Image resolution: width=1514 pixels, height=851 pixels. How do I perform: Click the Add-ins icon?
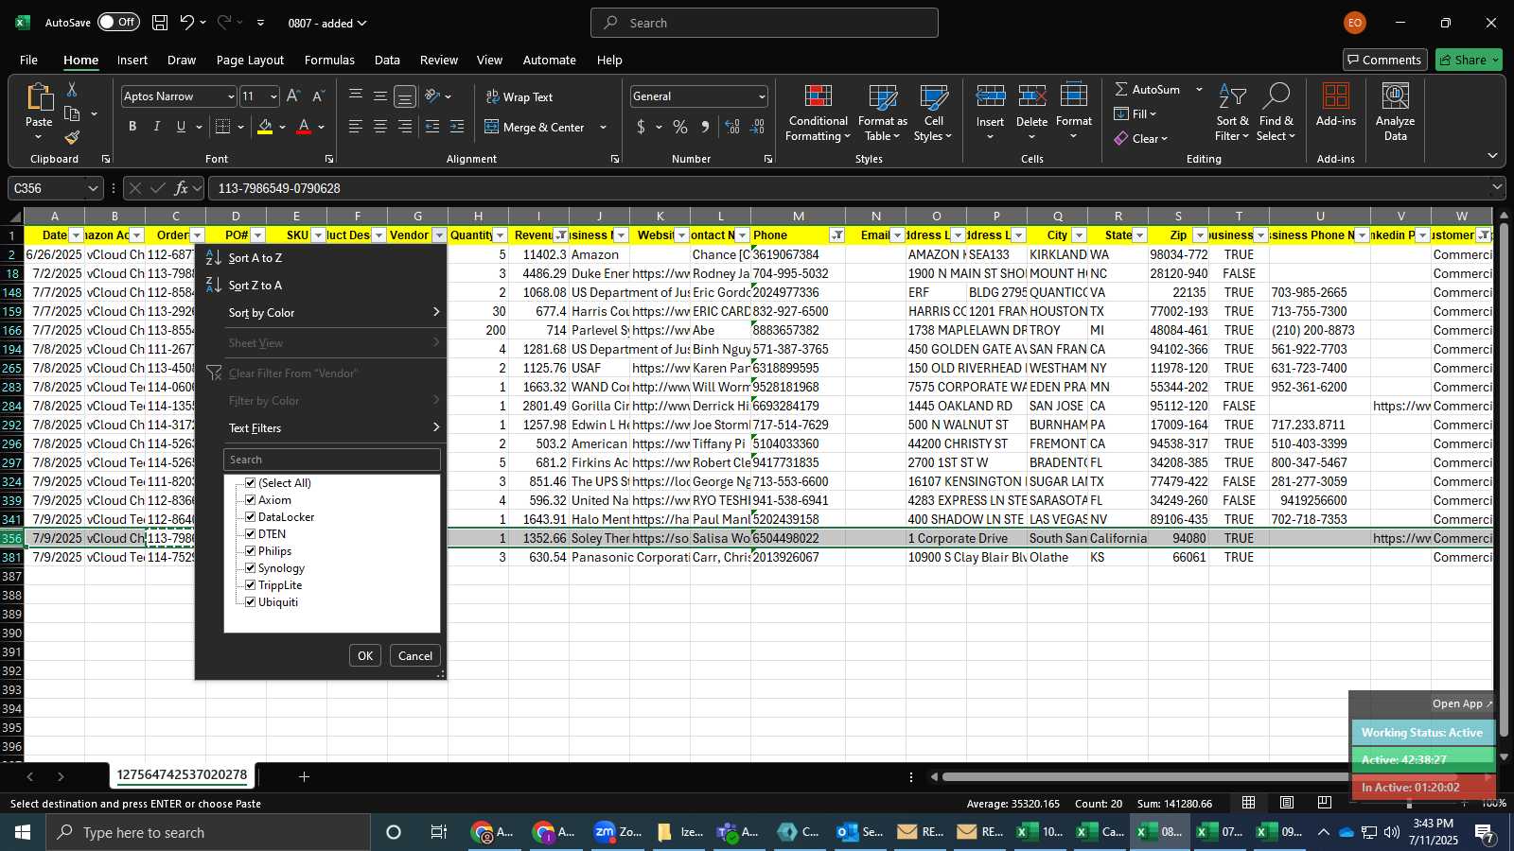(1336, 96)
